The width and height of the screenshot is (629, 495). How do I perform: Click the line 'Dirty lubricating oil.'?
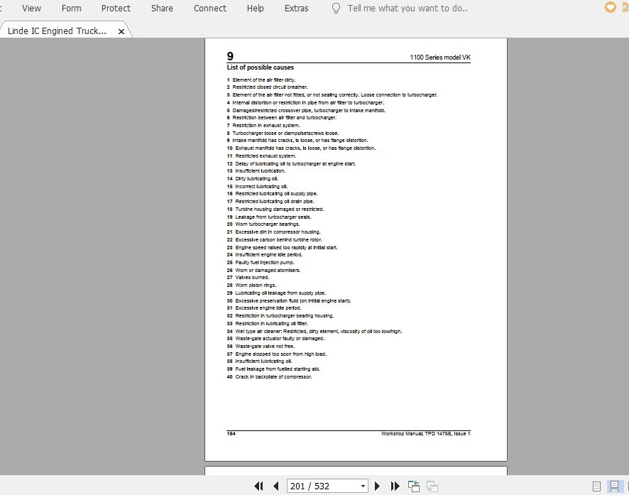tap(257, 179)
